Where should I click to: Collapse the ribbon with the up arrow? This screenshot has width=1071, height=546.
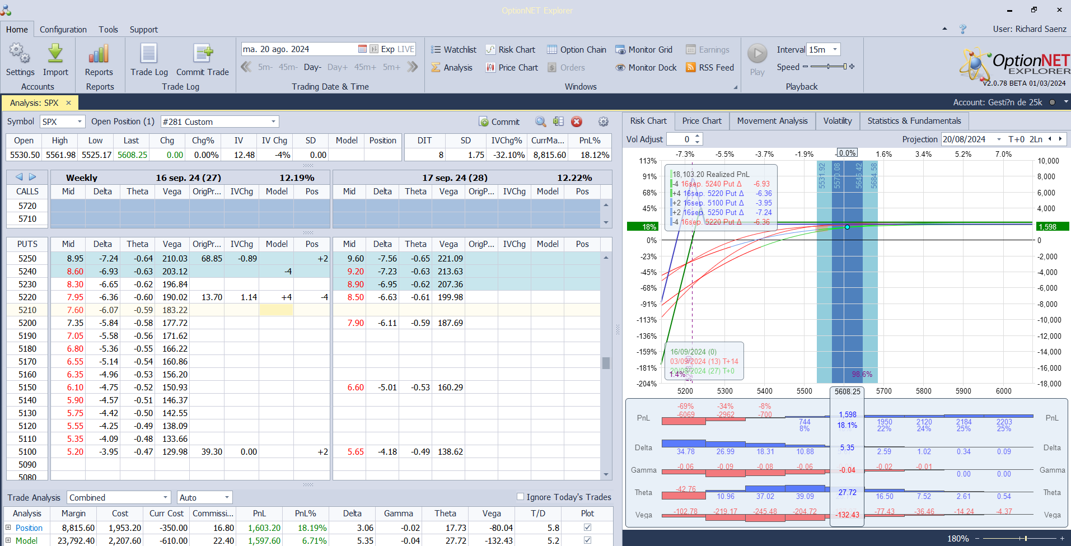click(945, 29)
